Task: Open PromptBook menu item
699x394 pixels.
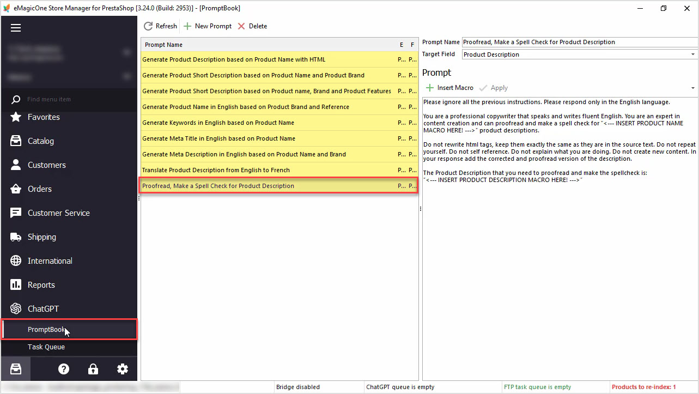Action: point(69,330)
